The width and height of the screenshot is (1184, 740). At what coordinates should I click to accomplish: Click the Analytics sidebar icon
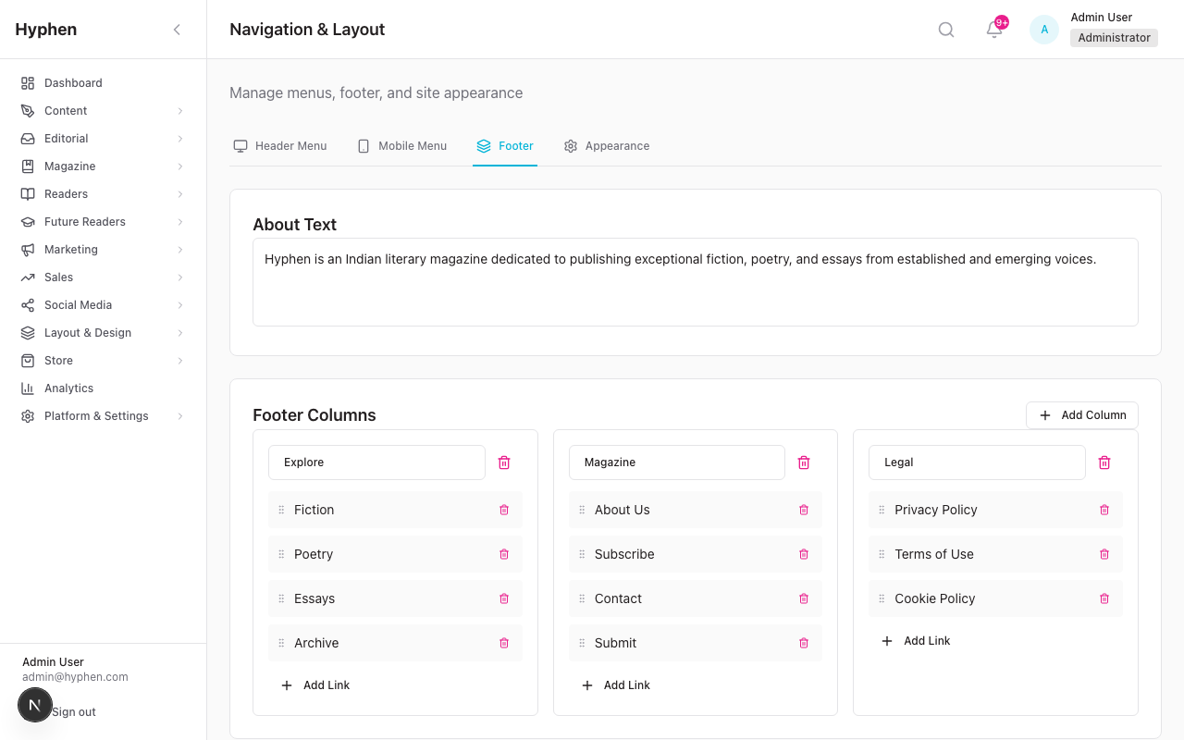(28, 388)
